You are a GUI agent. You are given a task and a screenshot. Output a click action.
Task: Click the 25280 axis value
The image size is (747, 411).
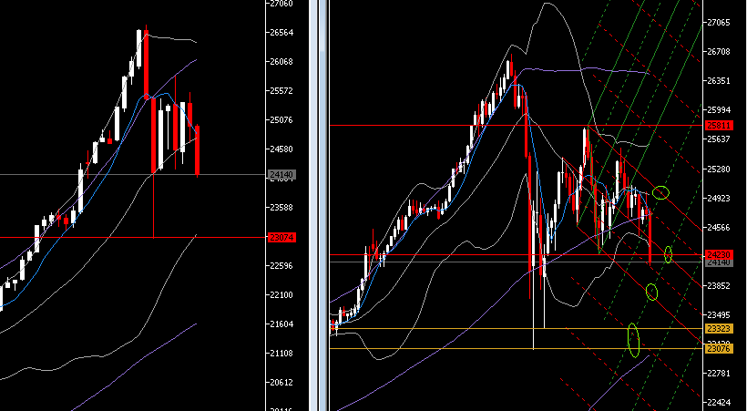click(720, 170)
